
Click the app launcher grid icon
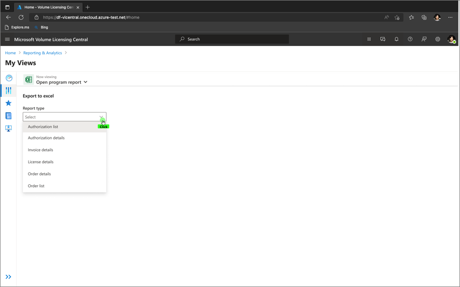click(x=369, y=39)
